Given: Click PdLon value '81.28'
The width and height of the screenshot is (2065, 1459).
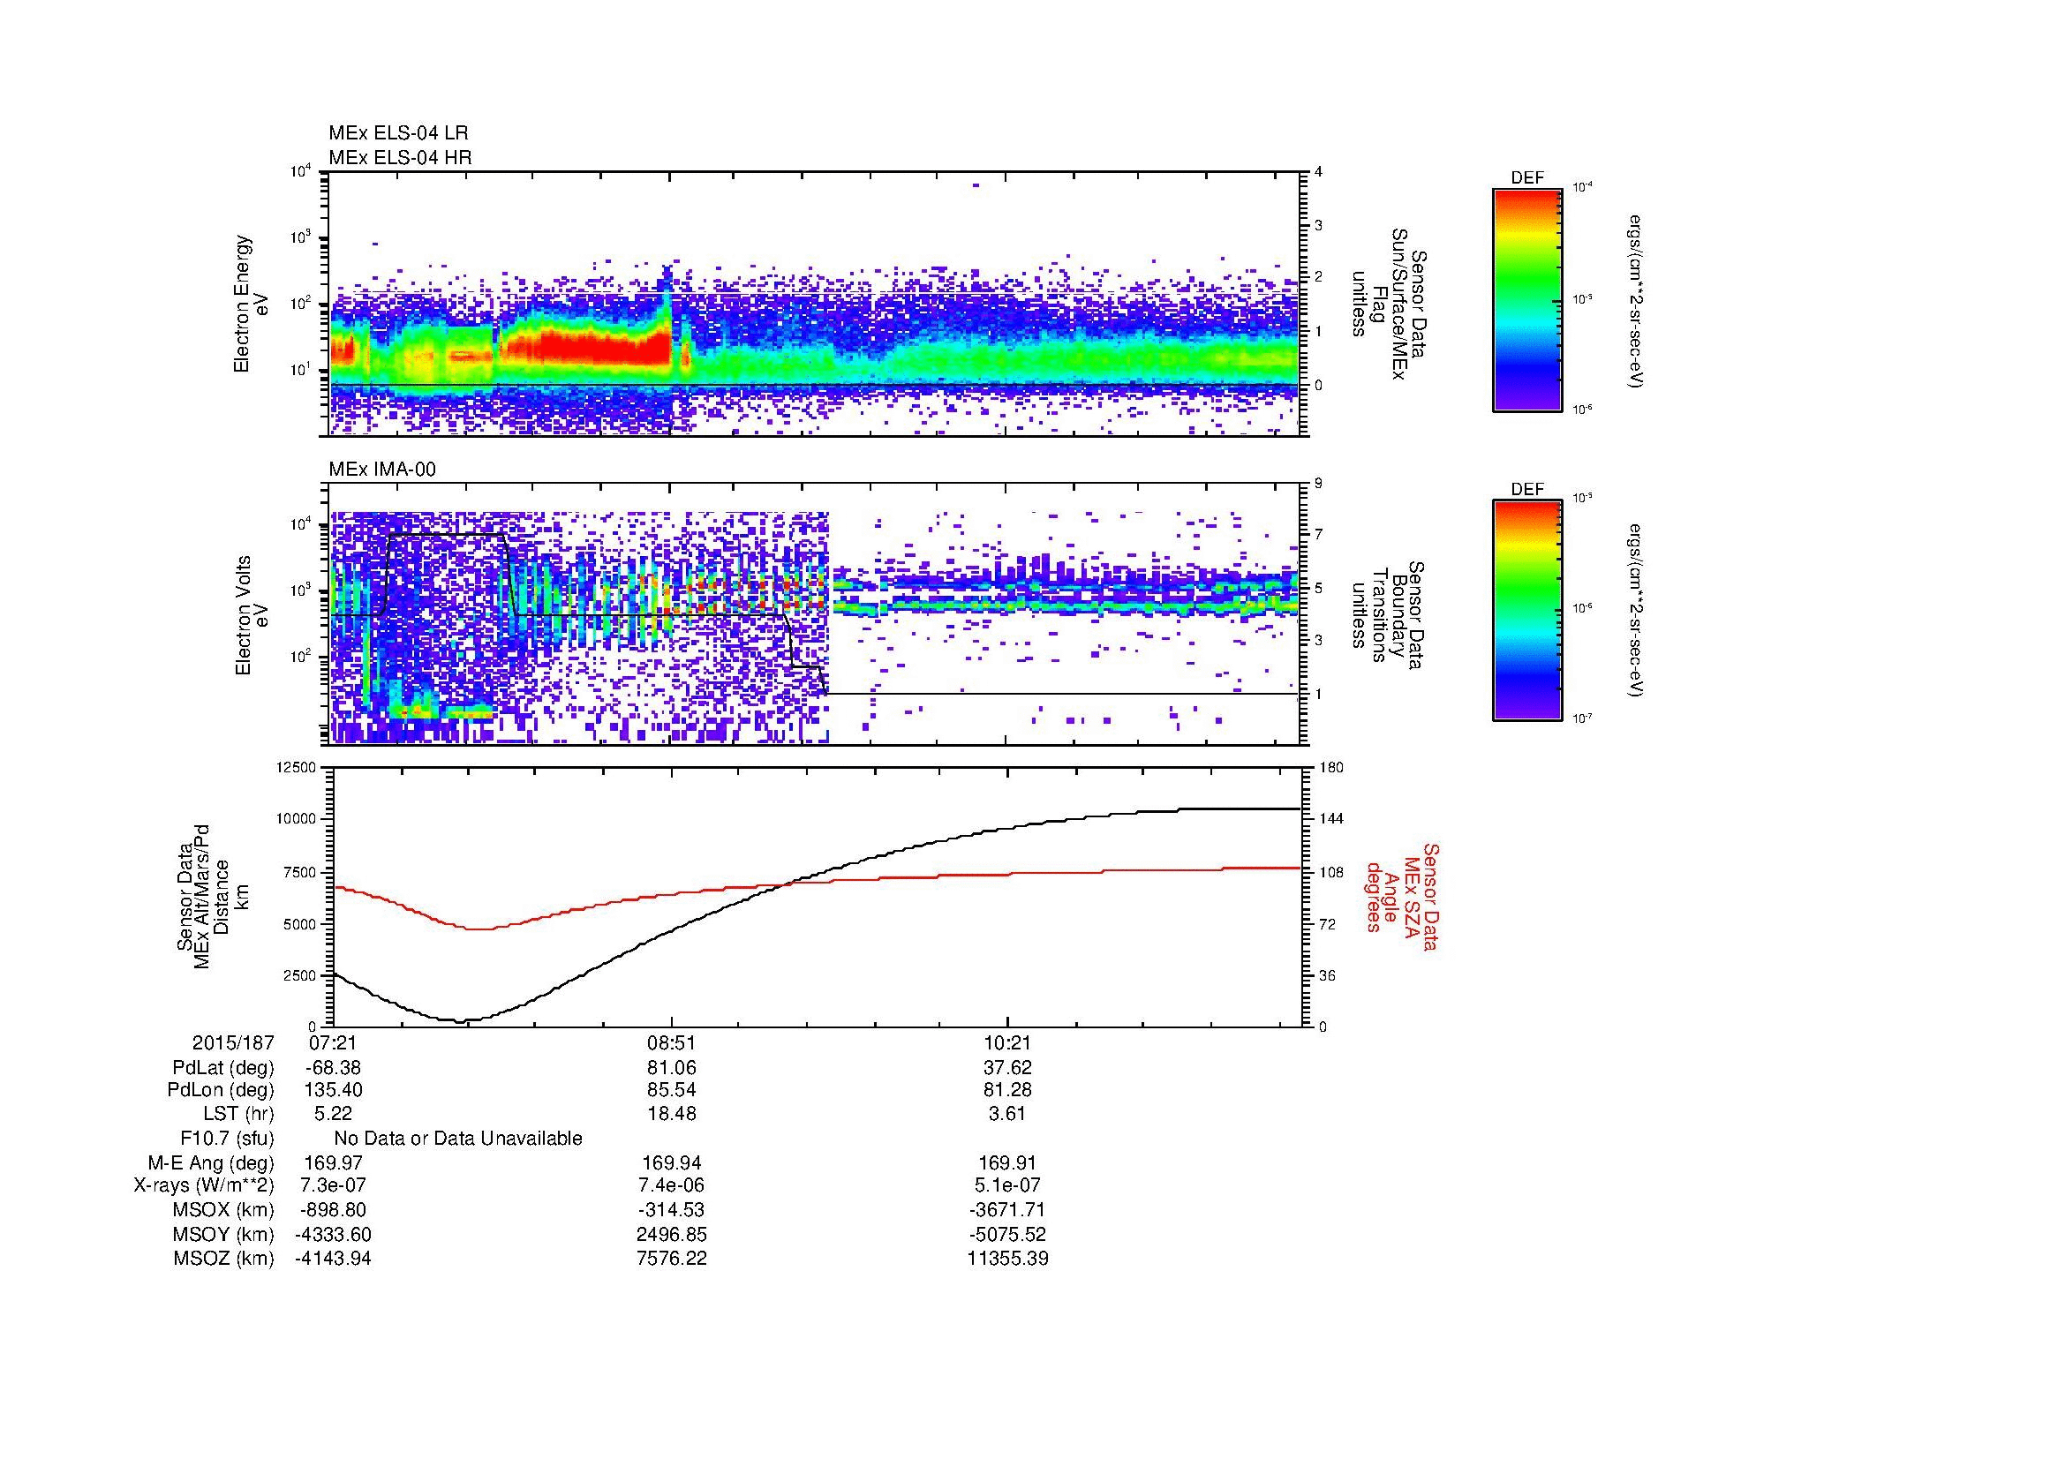Looking at the screenshot, I should (1008, 1090).
